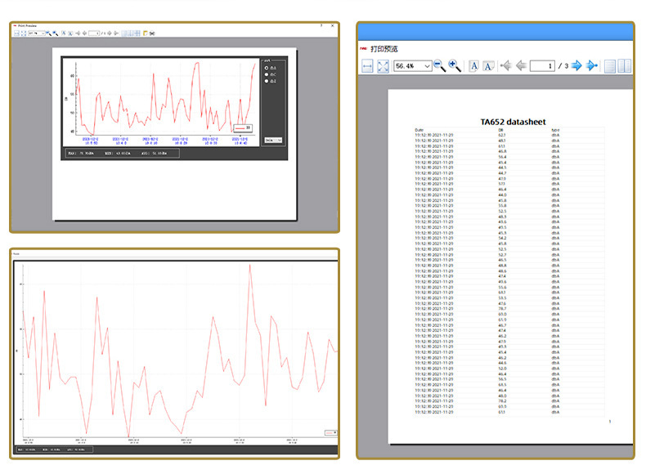
Task: Click the page number input field
Action: (x=541, y=66)
